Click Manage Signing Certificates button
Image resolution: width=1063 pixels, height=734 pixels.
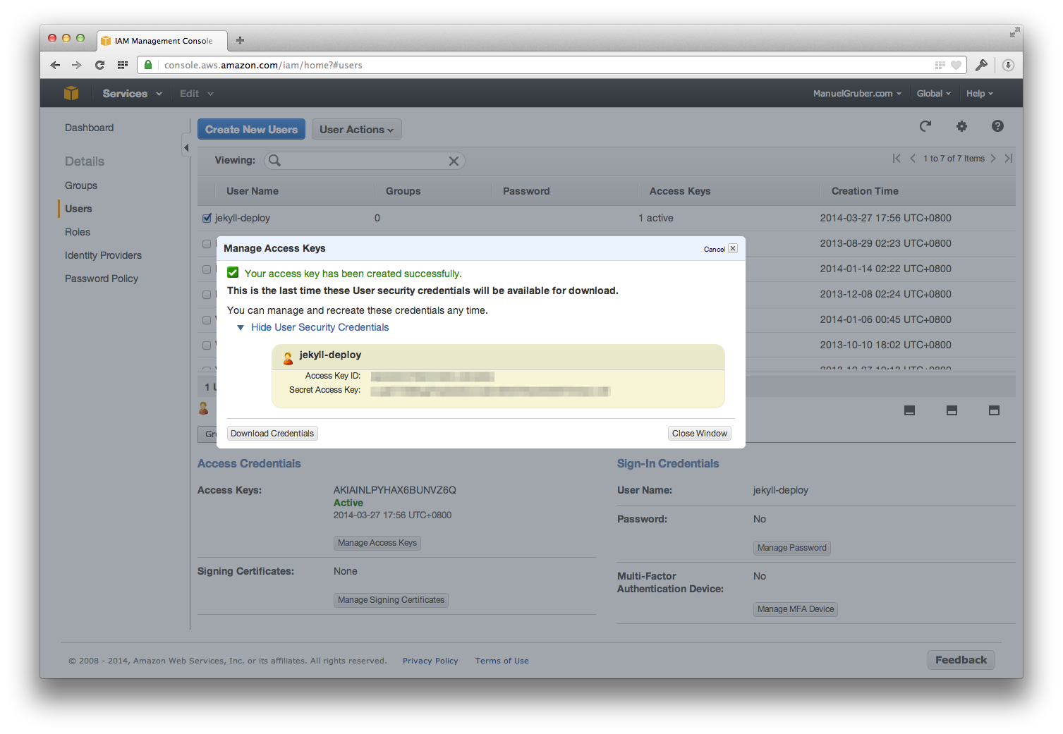391,600
